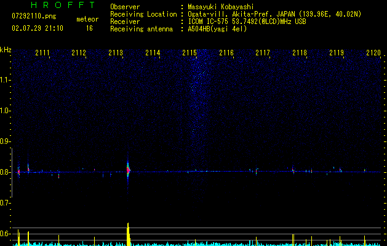
Task: Click the 0.6 frequency axis label
Action: click(x=5, y=234)
